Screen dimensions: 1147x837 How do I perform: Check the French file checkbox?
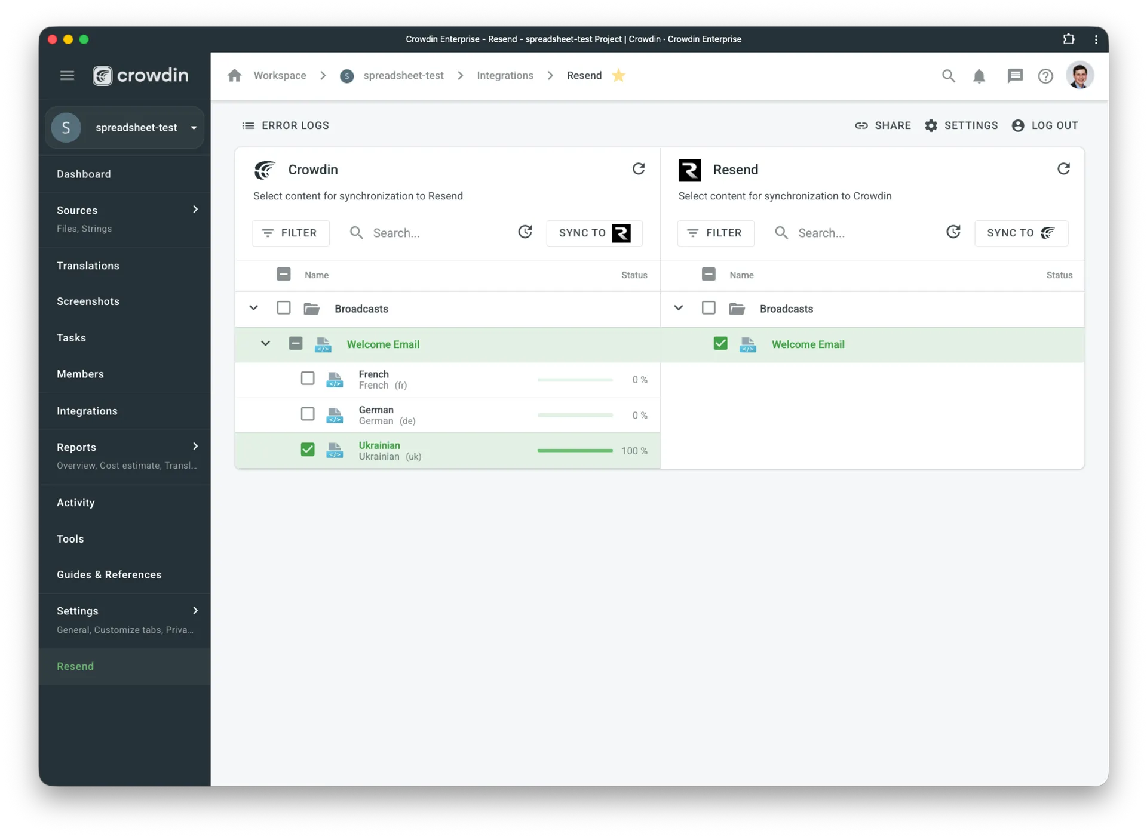(308, 379)
